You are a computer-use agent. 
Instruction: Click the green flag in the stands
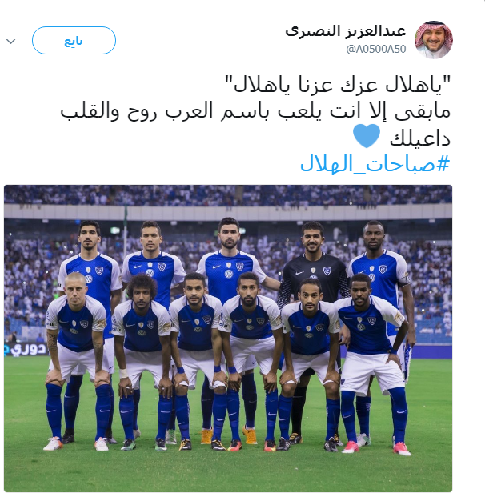[126, 214]
